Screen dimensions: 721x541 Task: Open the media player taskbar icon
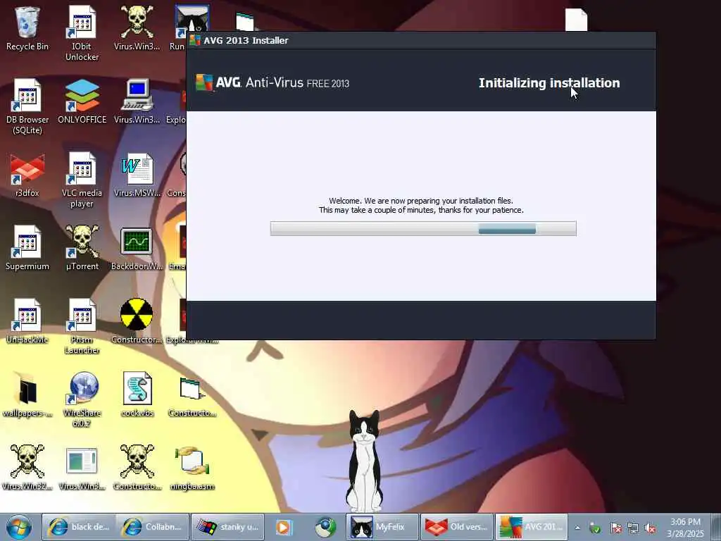point(284,527)
